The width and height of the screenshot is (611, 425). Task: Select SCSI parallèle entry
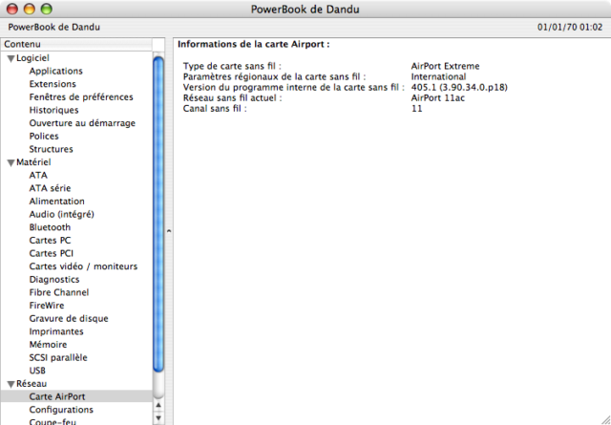tap(58, 357)
